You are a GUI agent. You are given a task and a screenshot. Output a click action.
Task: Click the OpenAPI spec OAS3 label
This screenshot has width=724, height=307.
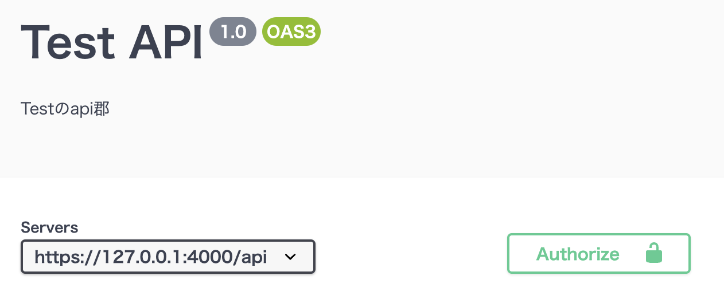291,32
